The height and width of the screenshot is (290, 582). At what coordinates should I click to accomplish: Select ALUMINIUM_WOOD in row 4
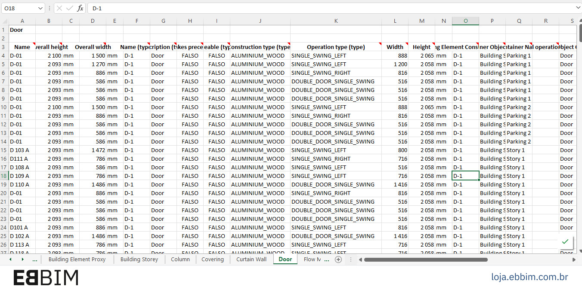pyautogui.click(x=260, y=55)
